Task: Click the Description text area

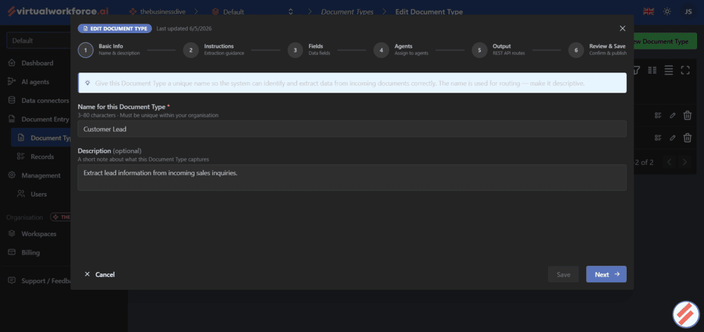Action: tap(352, 177)
